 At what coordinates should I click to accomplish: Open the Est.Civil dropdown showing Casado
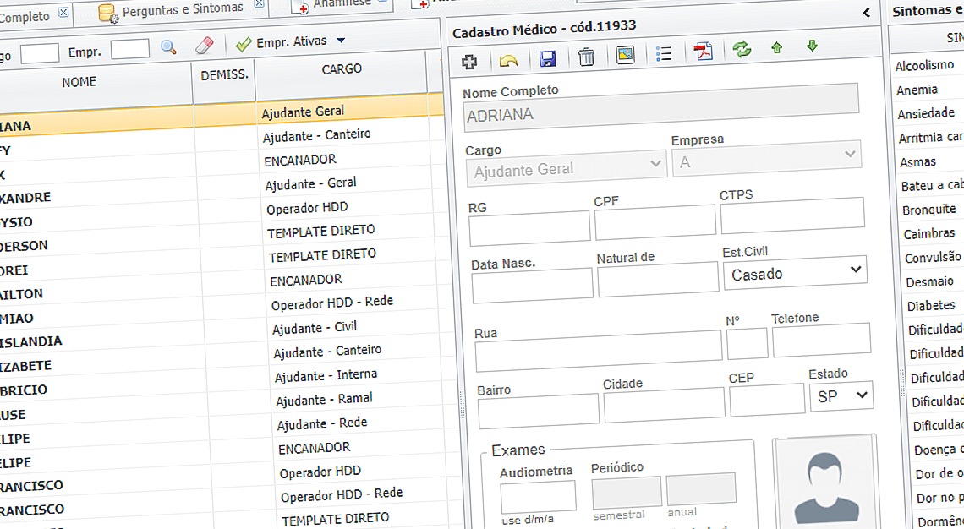(795, 273)
